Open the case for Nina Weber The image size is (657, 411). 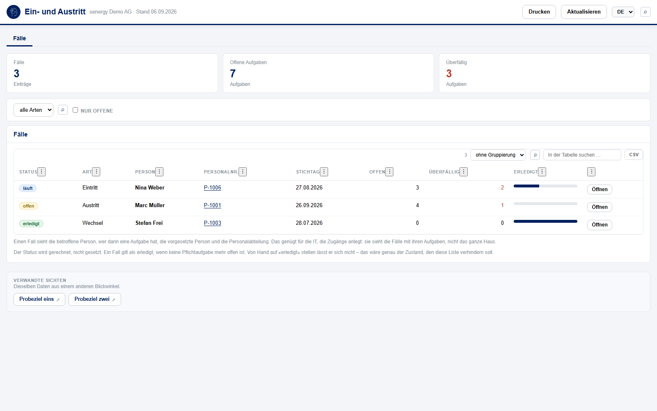(x=600, y=189)
